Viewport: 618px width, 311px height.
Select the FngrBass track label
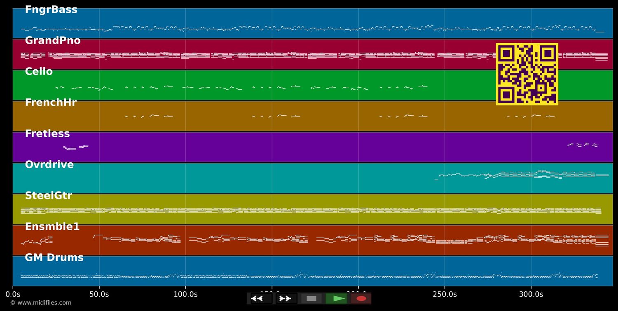point(51,10)
